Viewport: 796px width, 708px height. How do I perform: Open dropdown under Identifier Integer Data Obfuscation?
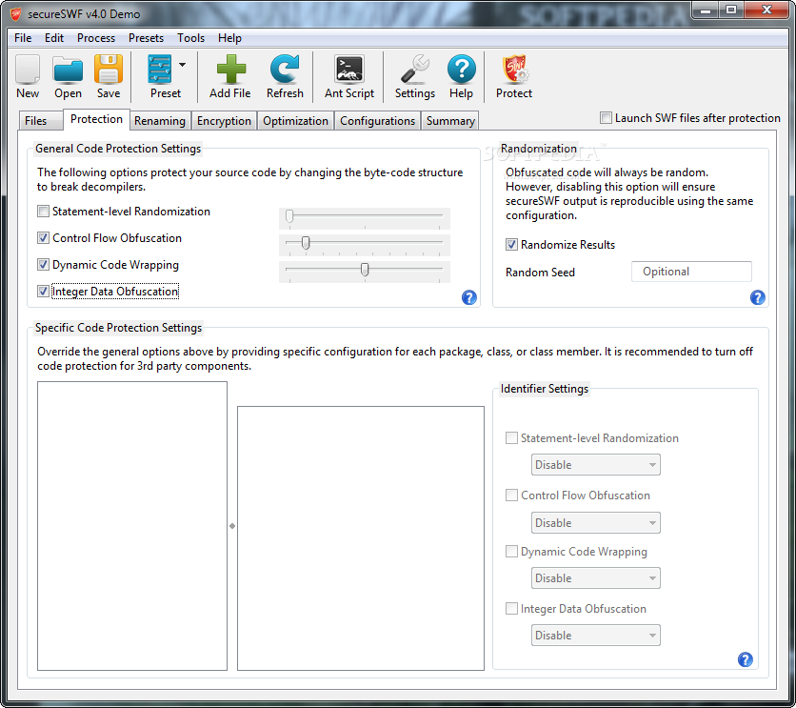(x=595, y=636)
